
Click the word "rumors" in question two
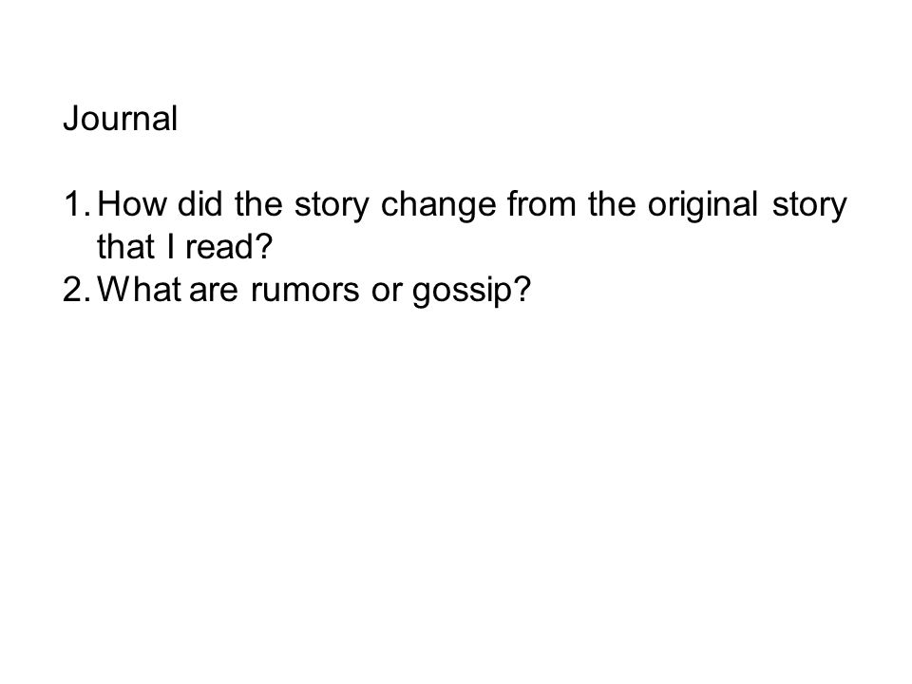[x=305, y=293]
